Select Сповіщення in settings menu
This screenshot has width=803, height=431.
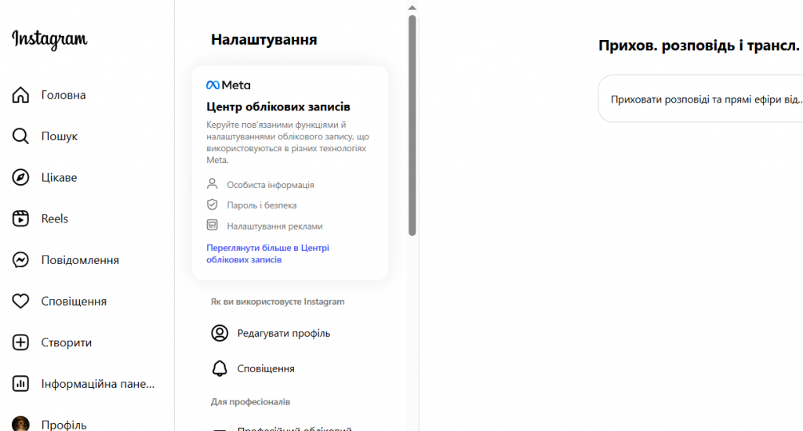[x=266, y=368]
